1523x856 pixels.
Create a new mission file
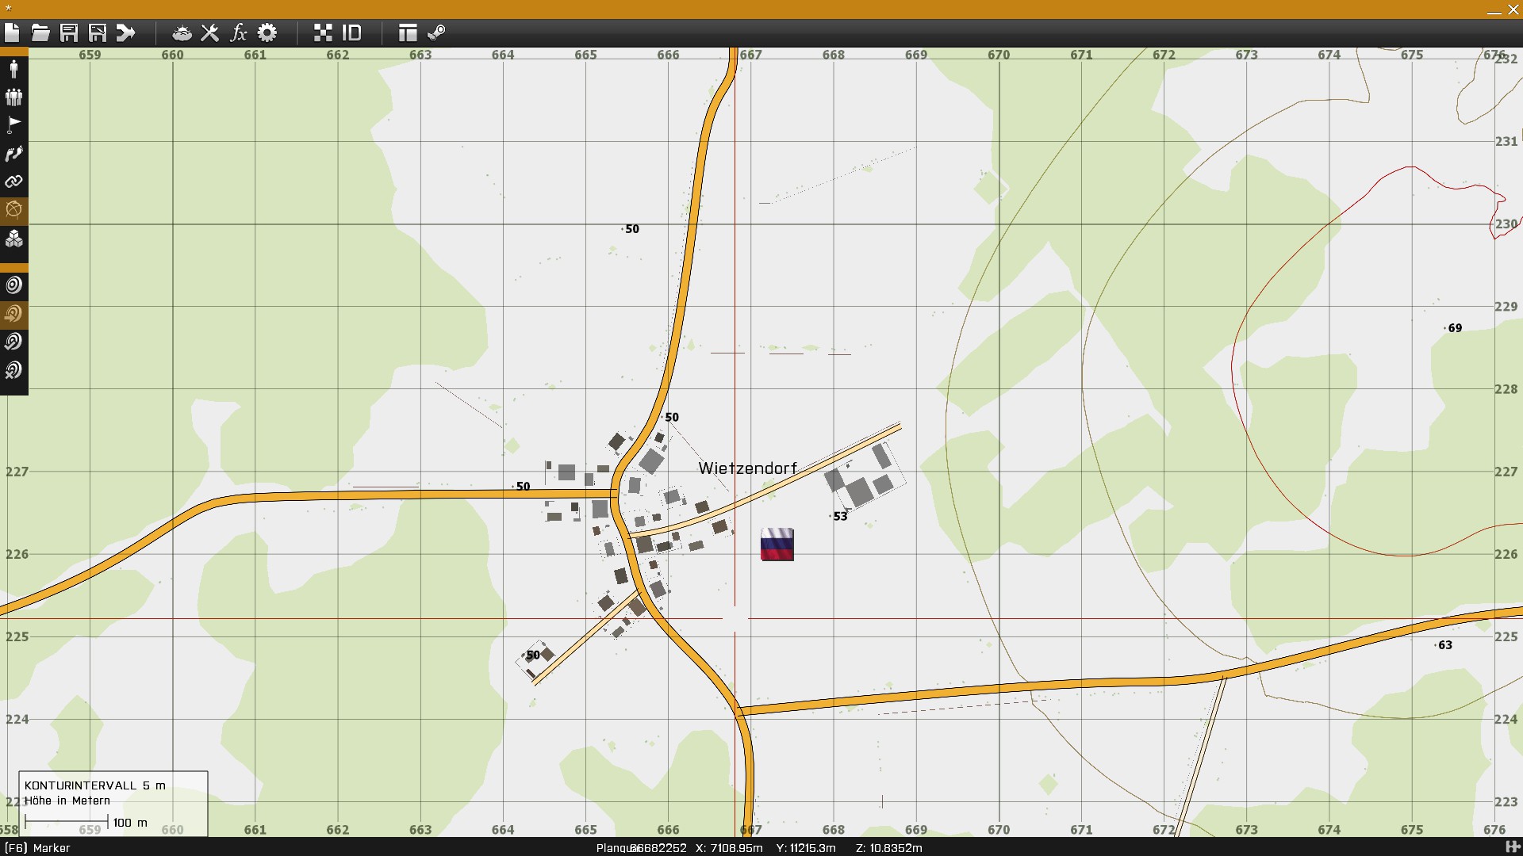12,32
